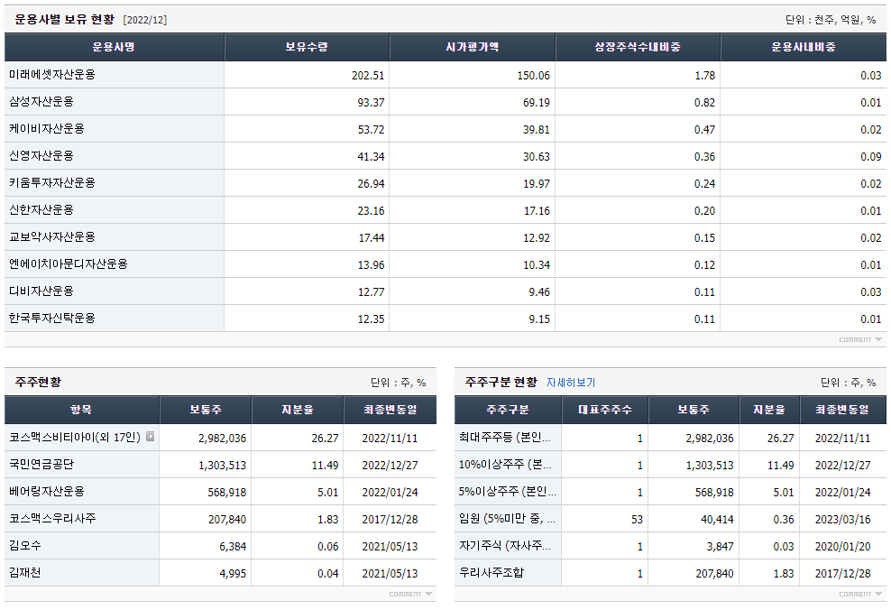Select 코스맥스비티아이(외 17인) shareholder name

tap(75, 437)
